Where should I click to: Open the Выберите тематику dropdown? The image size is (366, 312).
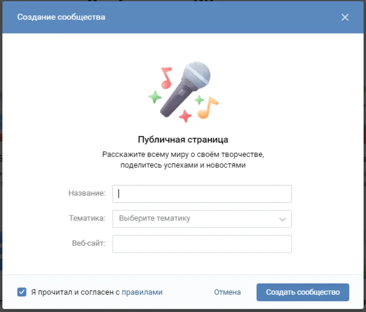click(202, 219)
